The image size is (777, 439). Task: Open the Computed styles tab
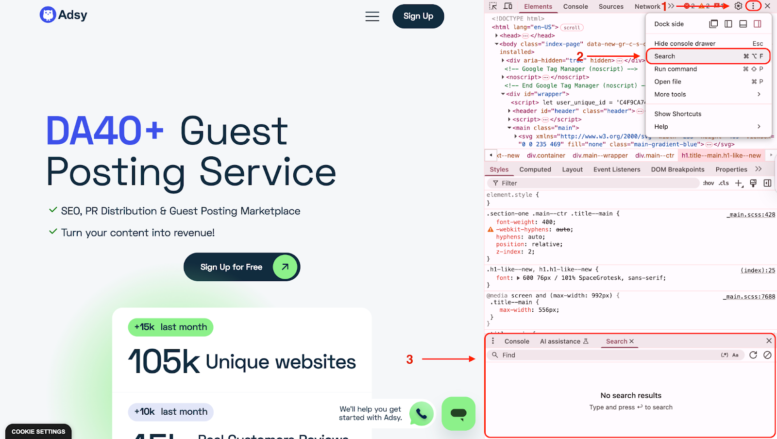point(535,169)
